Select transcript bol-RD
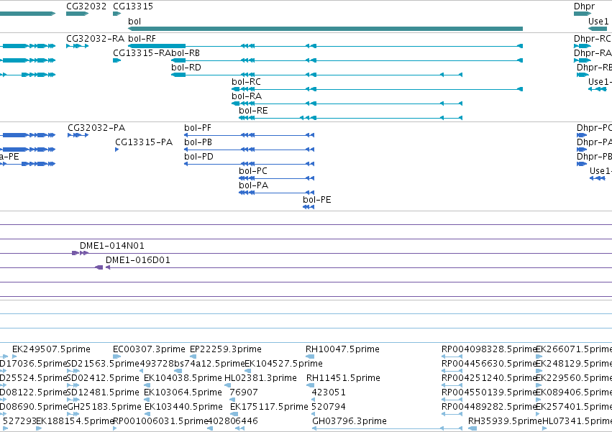This screenshot has height=432, width=612. (316, 75)
